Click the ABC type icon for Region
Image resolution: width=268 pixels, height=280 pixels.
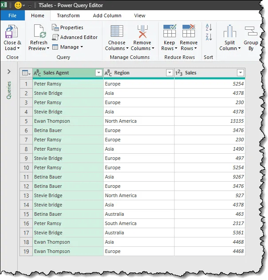(x=108, y=73)
